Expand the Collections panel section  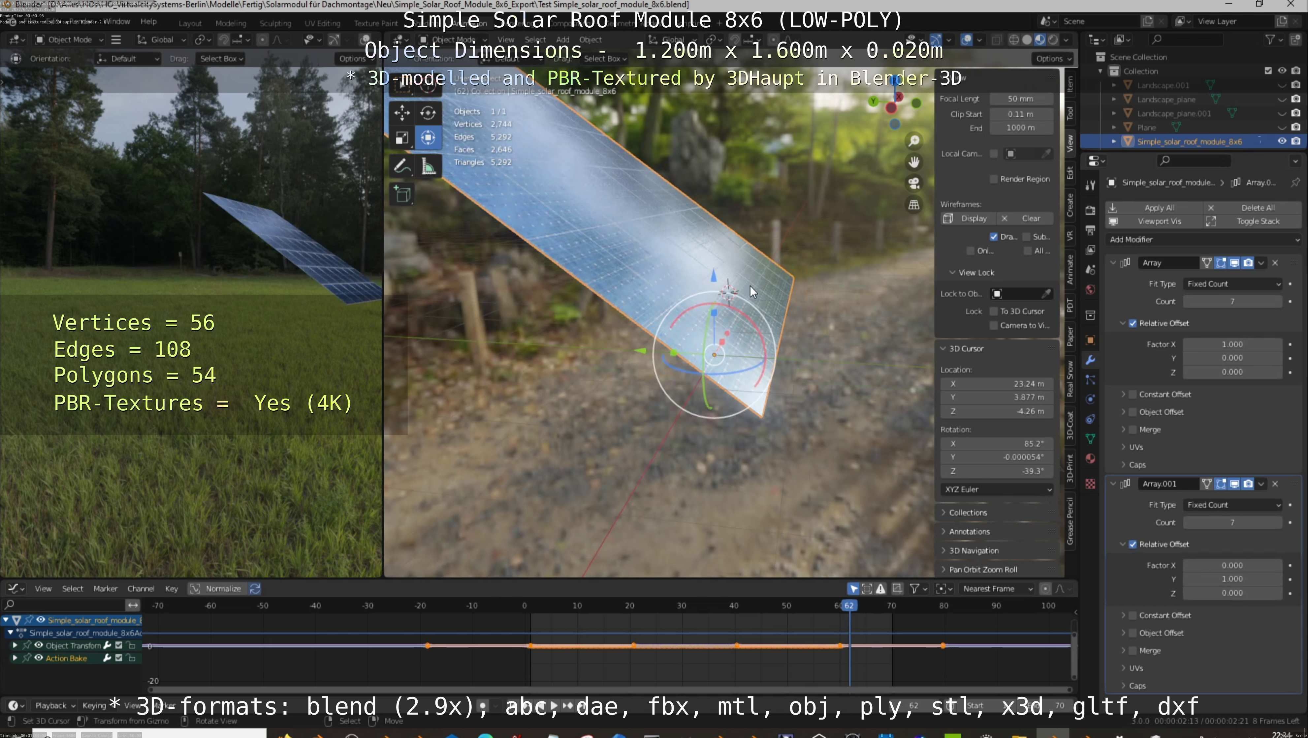pyautogui.click(x=968, y=512)
